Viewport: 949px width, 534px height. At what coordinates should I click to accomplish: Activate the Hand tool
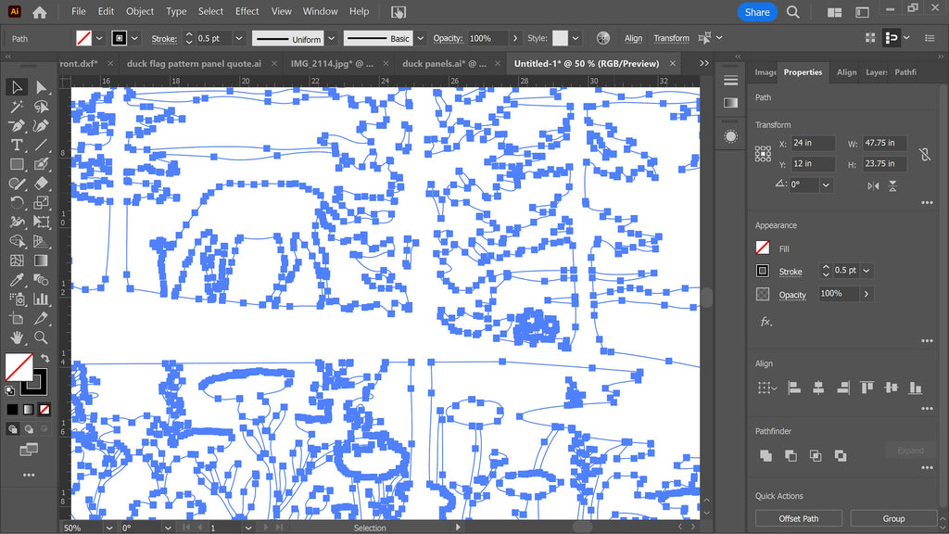click(x=17, y=337)
